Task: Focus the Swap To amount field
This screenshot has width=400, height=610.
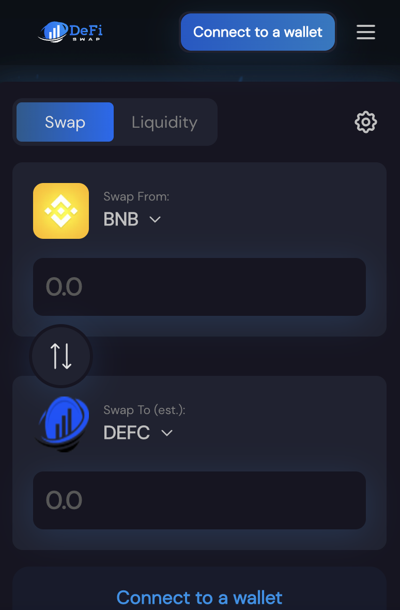Action: click(x=199, y=500)
